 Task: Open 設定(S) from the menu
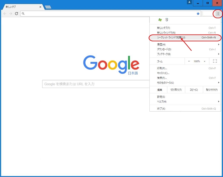click(185, 97)
